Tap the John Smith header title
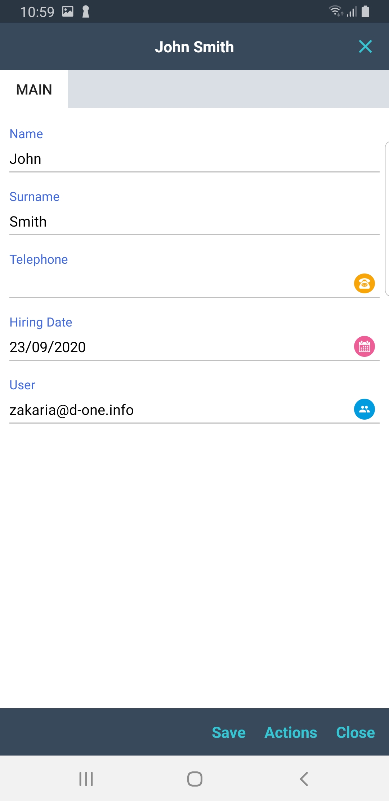Viewport: 389px width, 801px height. click(x=194, y=47)
